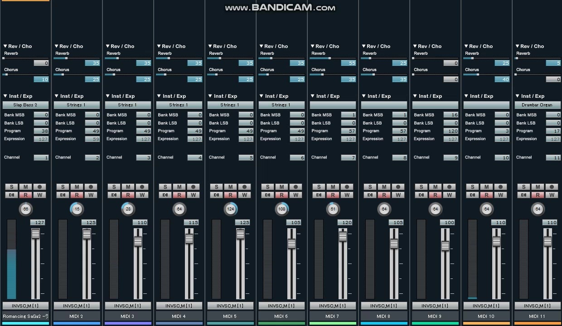
Task: Toggle write automation on MIDI 5
Action: [244, 195]
